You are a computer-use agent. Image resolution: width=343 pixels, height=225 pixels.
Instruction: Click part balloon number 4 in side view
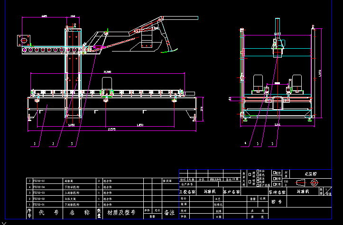245,142
